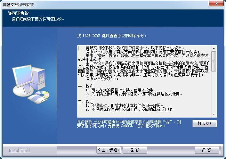Click the 二. 保证 section heading
This screenshot has width=226, height=159.
85,102
